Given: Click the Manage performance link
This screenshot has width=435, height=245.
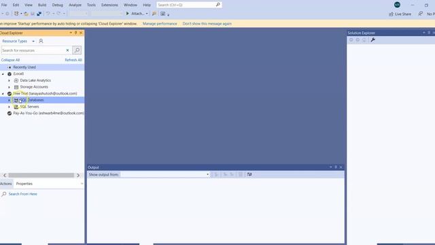Looking at the screenshot, I should tap(160, 24).
